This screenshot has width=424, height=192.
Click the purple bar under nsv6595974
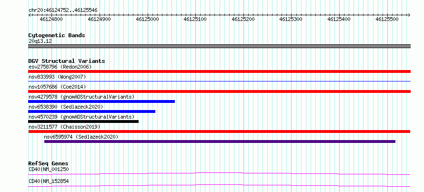[220, 141]
